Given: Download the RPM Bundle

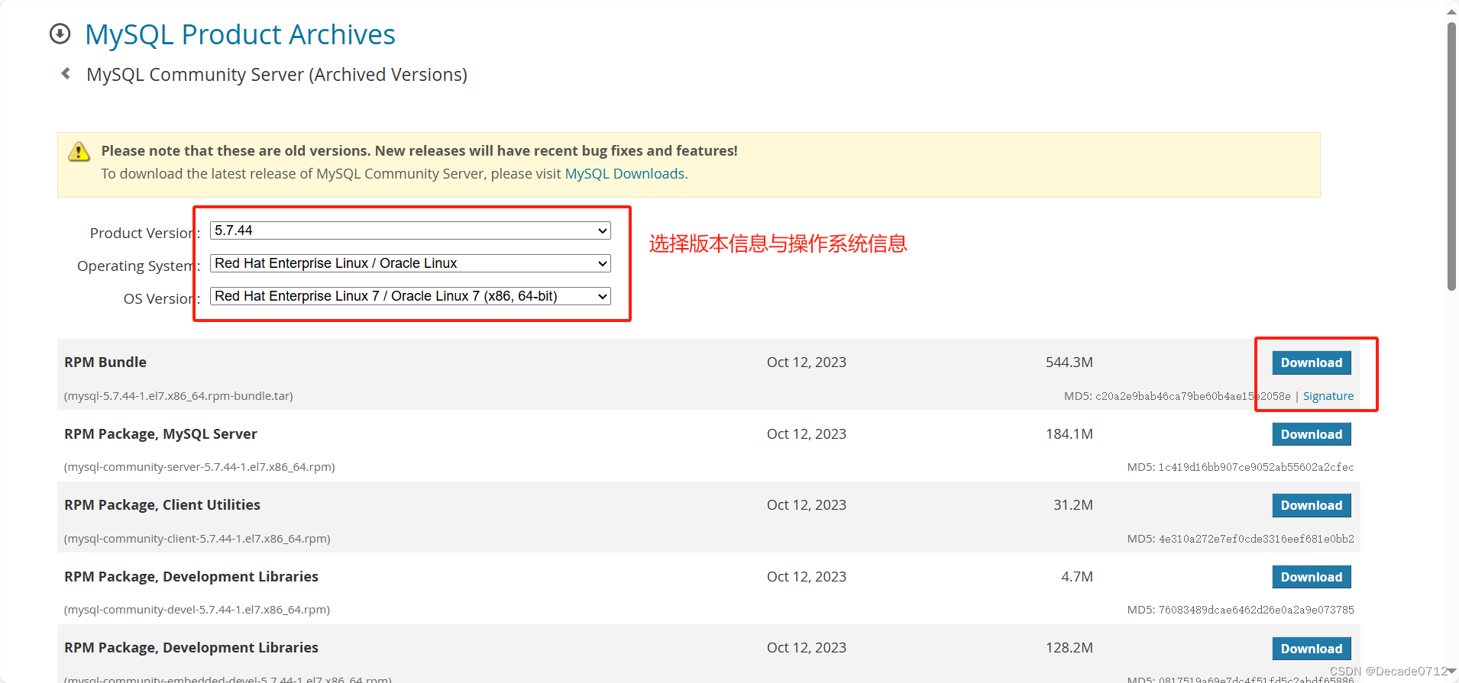Looking at the screenshot, I should pos(1312,362).
